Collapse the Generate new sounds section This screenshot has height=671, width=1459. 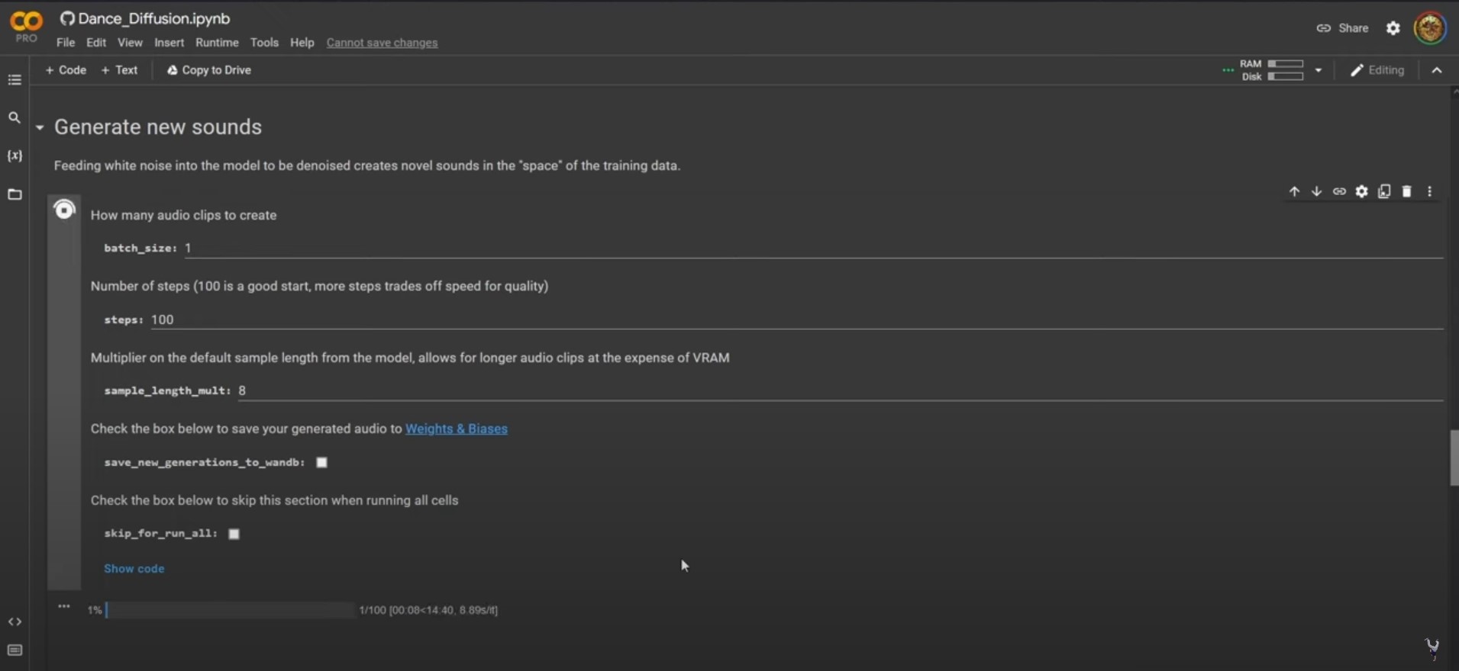point(40,127)
